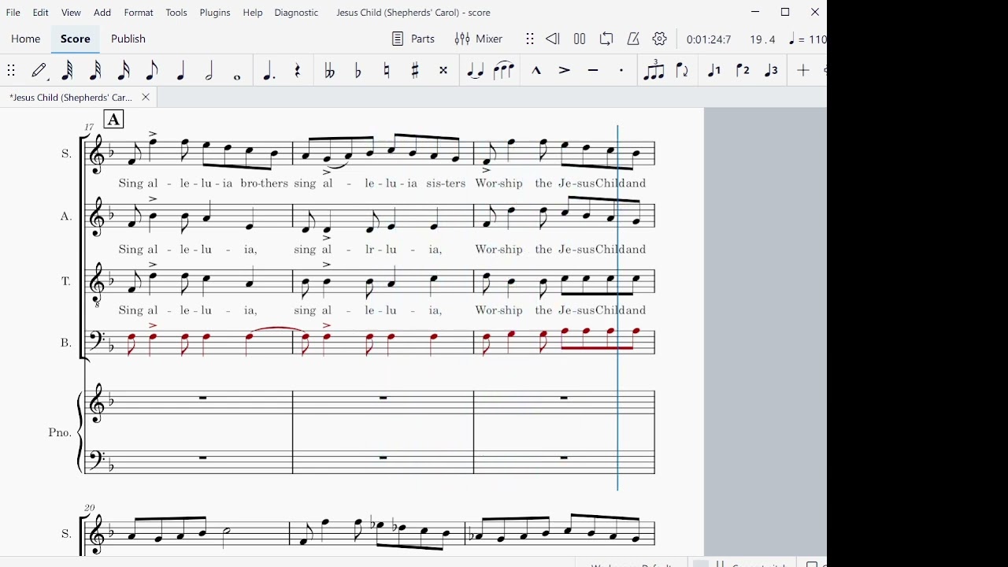Image resolution: width=1008 pixels, height=567 pixels.
Task: Add marcato articulation
Action: click(x=536, y=71)
